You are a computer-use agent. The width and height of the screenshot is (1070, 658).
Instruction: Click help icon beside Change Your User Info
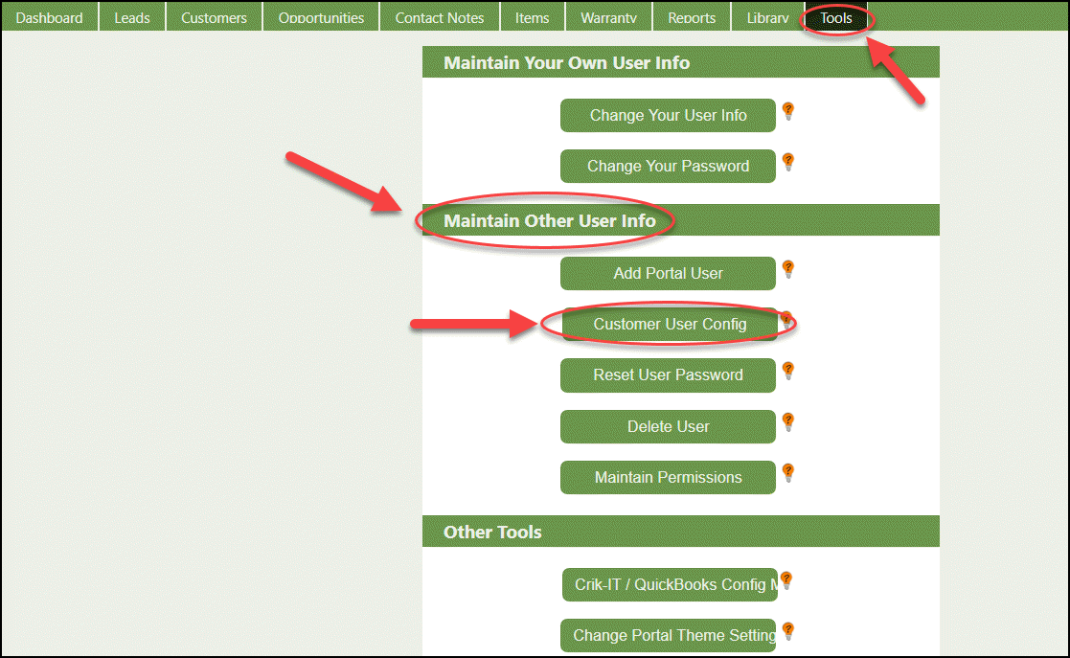(788, 111)
